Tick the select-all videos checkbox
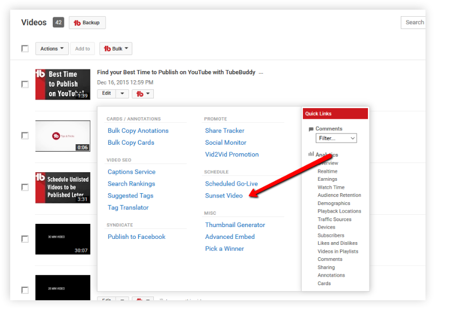This screenshot has height=311, width=454. click(x=25, y=49)
